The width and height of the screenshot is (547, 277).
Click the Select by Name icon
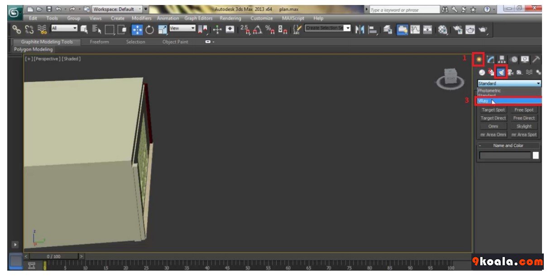[97, 29]
